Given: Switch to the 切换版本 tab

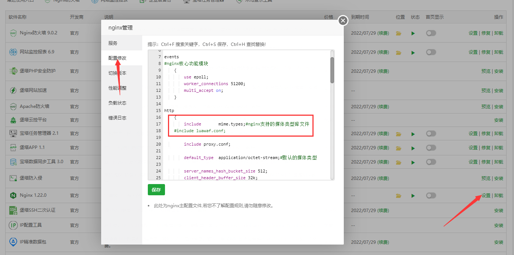Looking at the screenshot, I should click(x=122, y=73).
